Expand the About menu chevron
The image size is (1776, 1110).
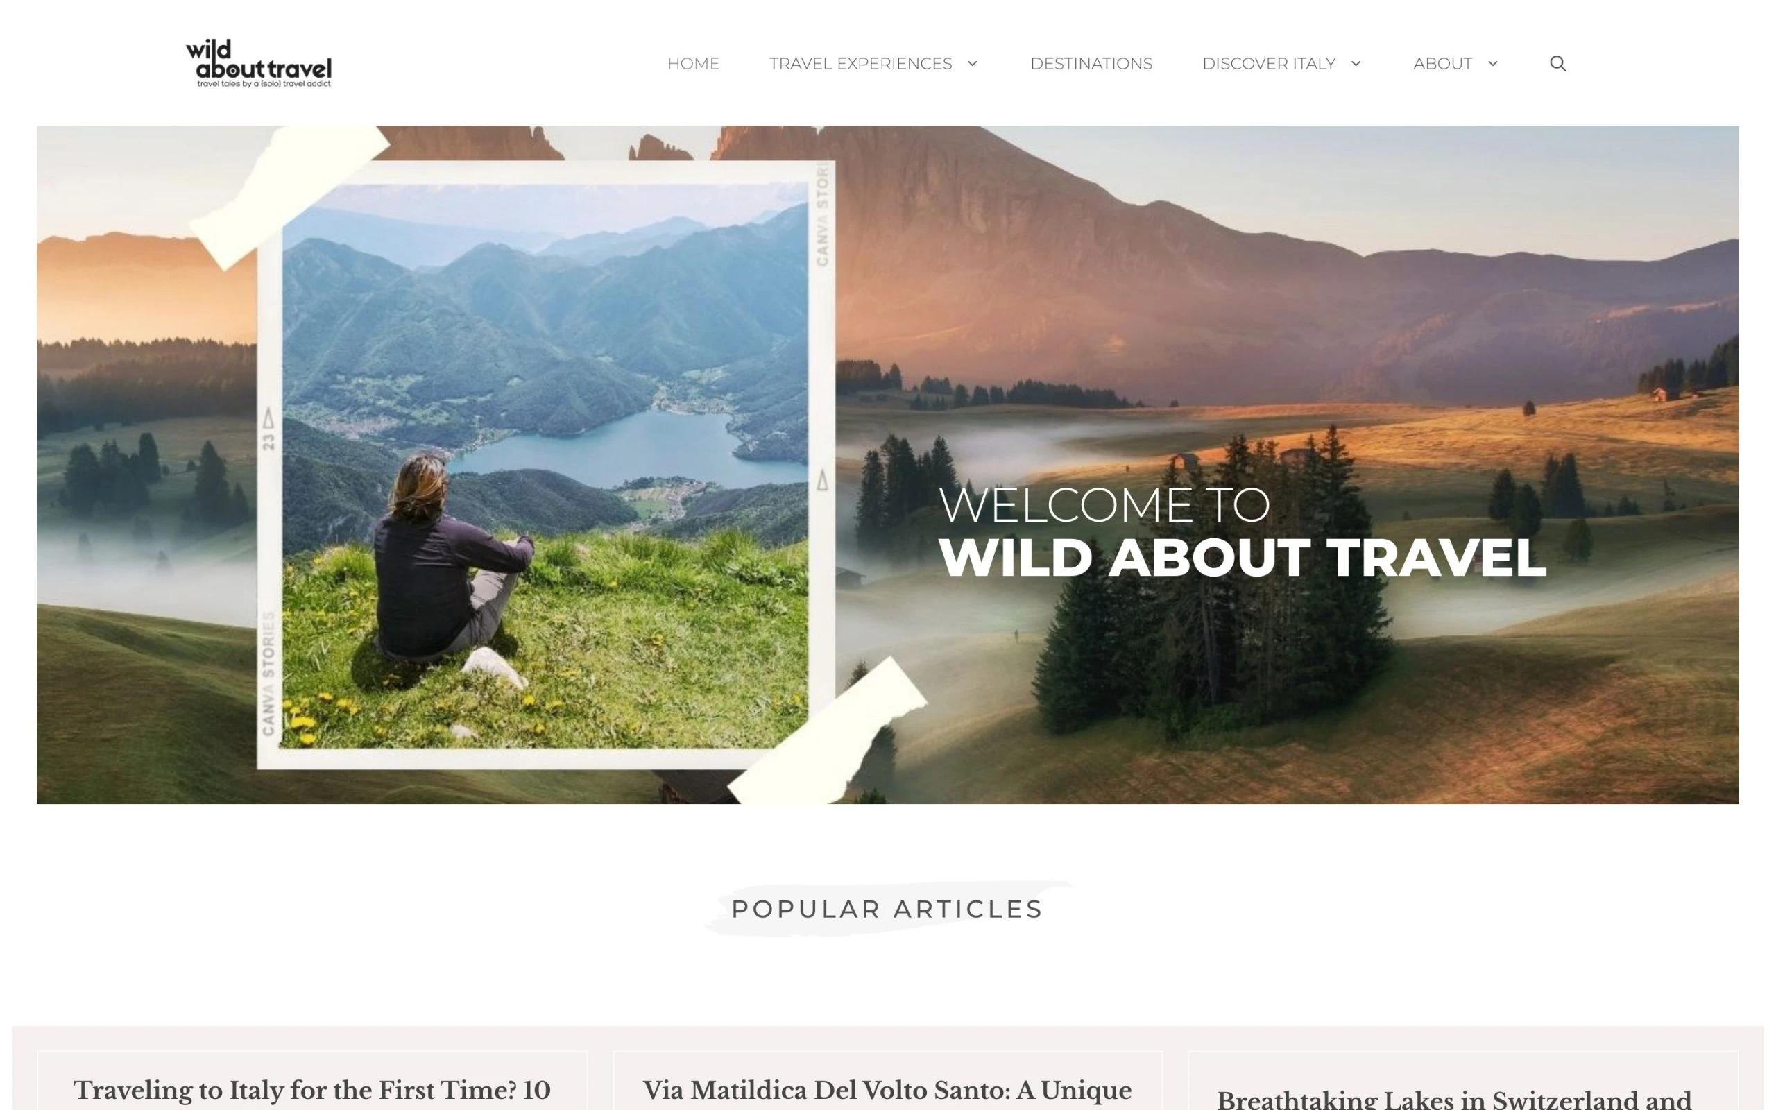coord(1493,64)
